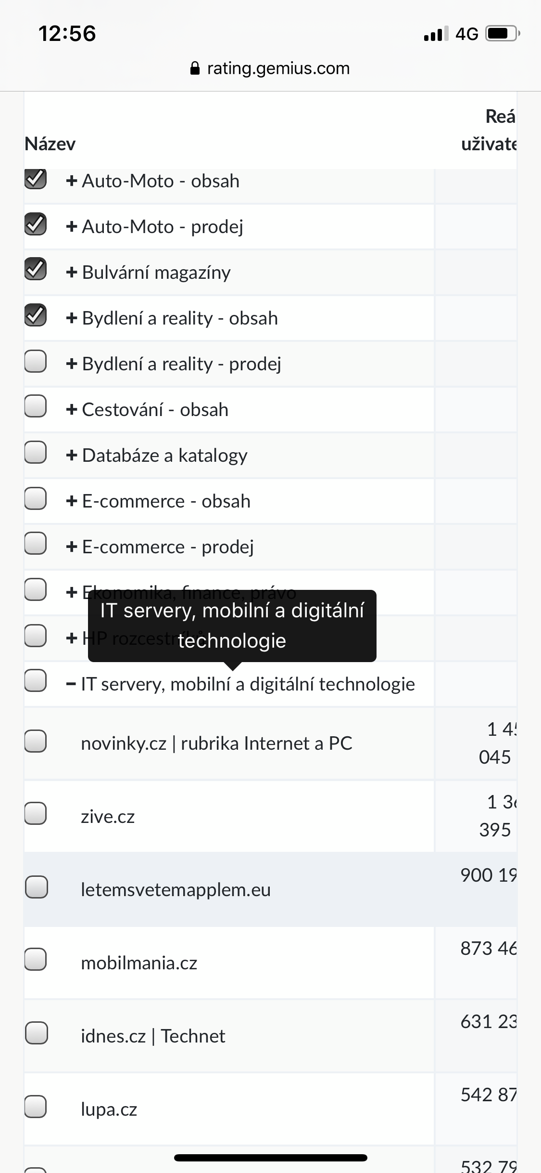
Task: Uncheck Bydlení a reality - obsah checkbox
Action: pos(36,315)
